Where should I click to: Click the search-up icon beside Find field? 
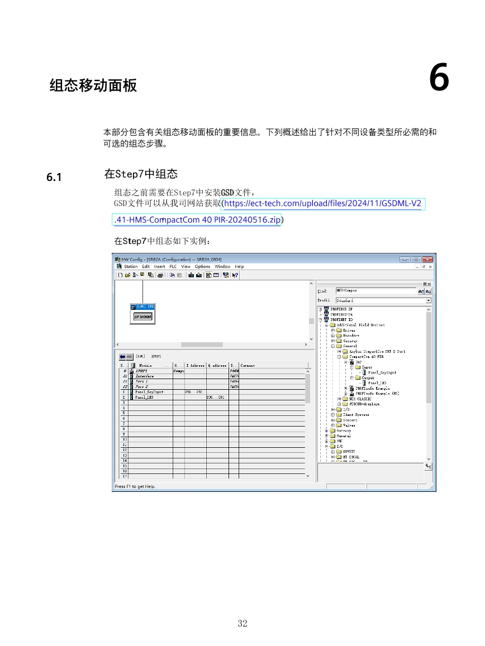(421, 291)
